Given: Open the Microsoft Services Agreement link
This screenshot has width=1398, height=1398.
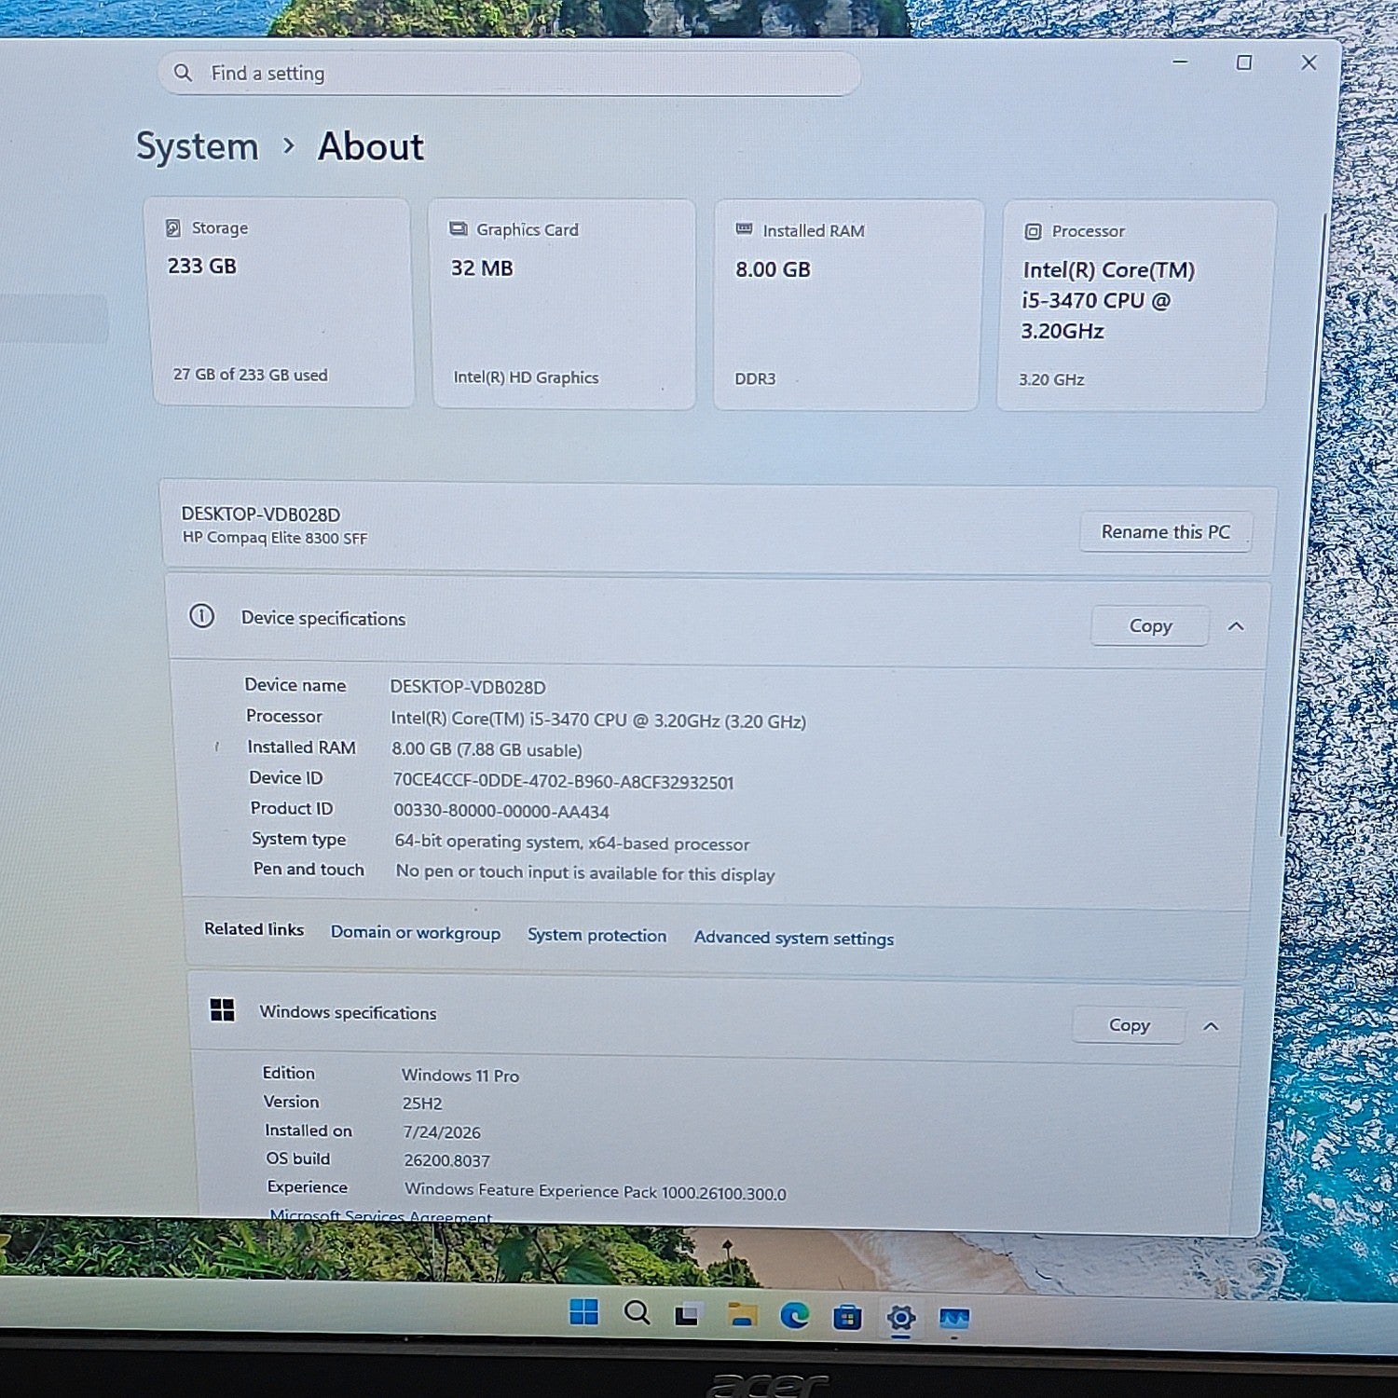Looking at the screenshot, I should coord(380,1215).
